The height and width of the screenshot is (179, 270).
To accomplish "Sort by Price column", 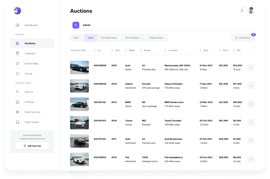I will click(x=223, y=50).
